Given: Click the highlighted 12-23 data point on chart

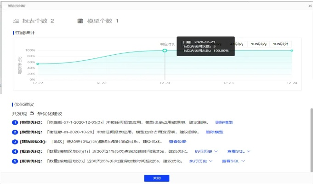Looking at the screenshot, I should 165,50.
